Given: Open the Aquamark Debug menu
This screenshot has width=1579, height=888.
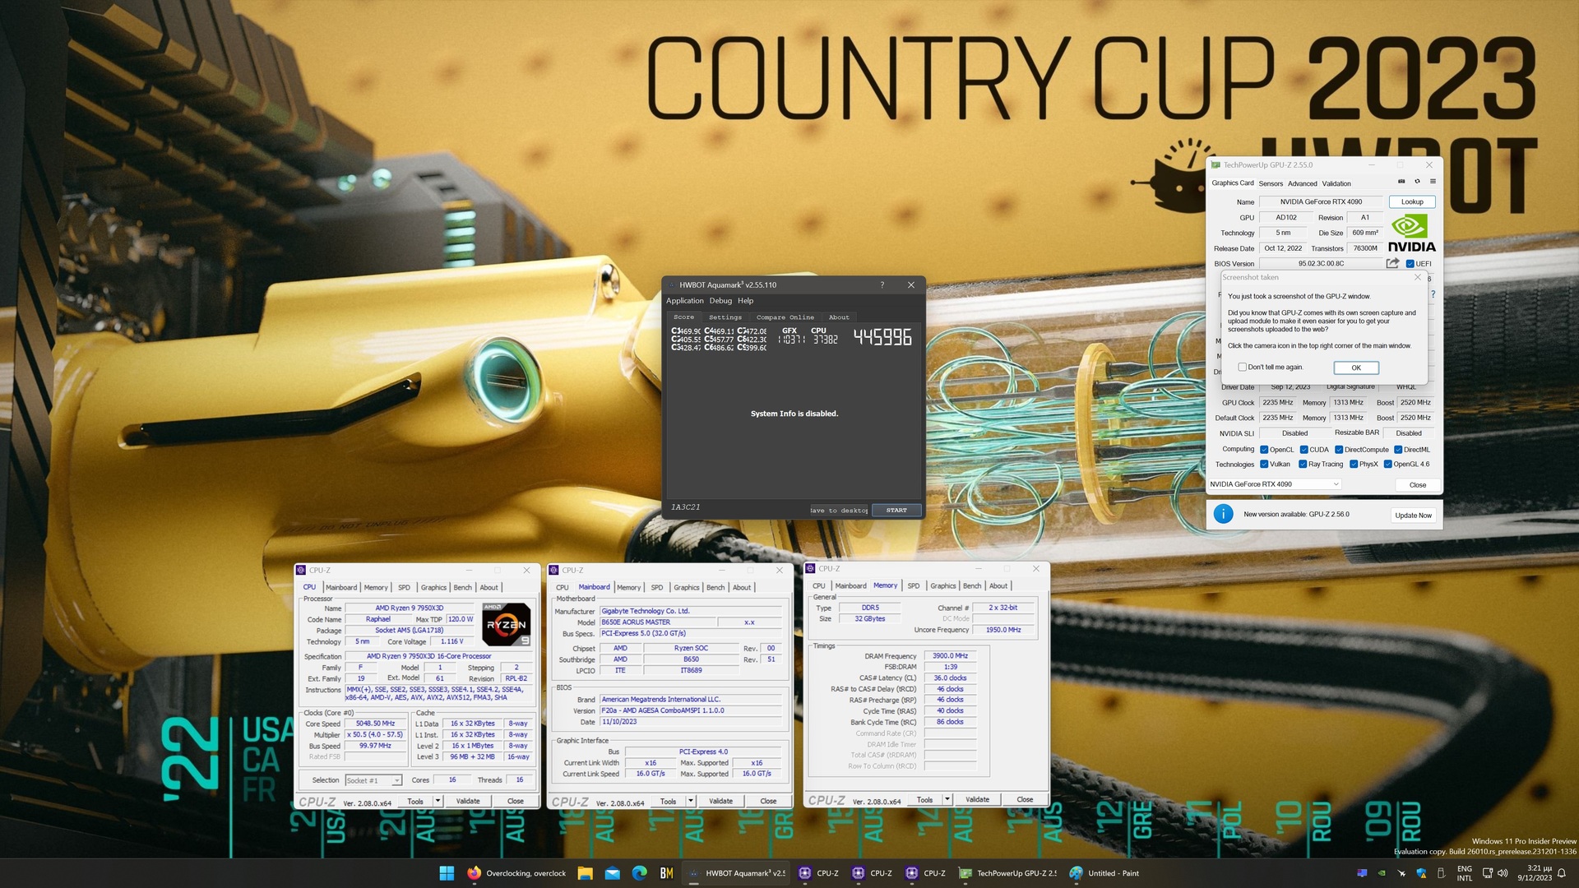Looking at the screenshot, I should point(720,300).
